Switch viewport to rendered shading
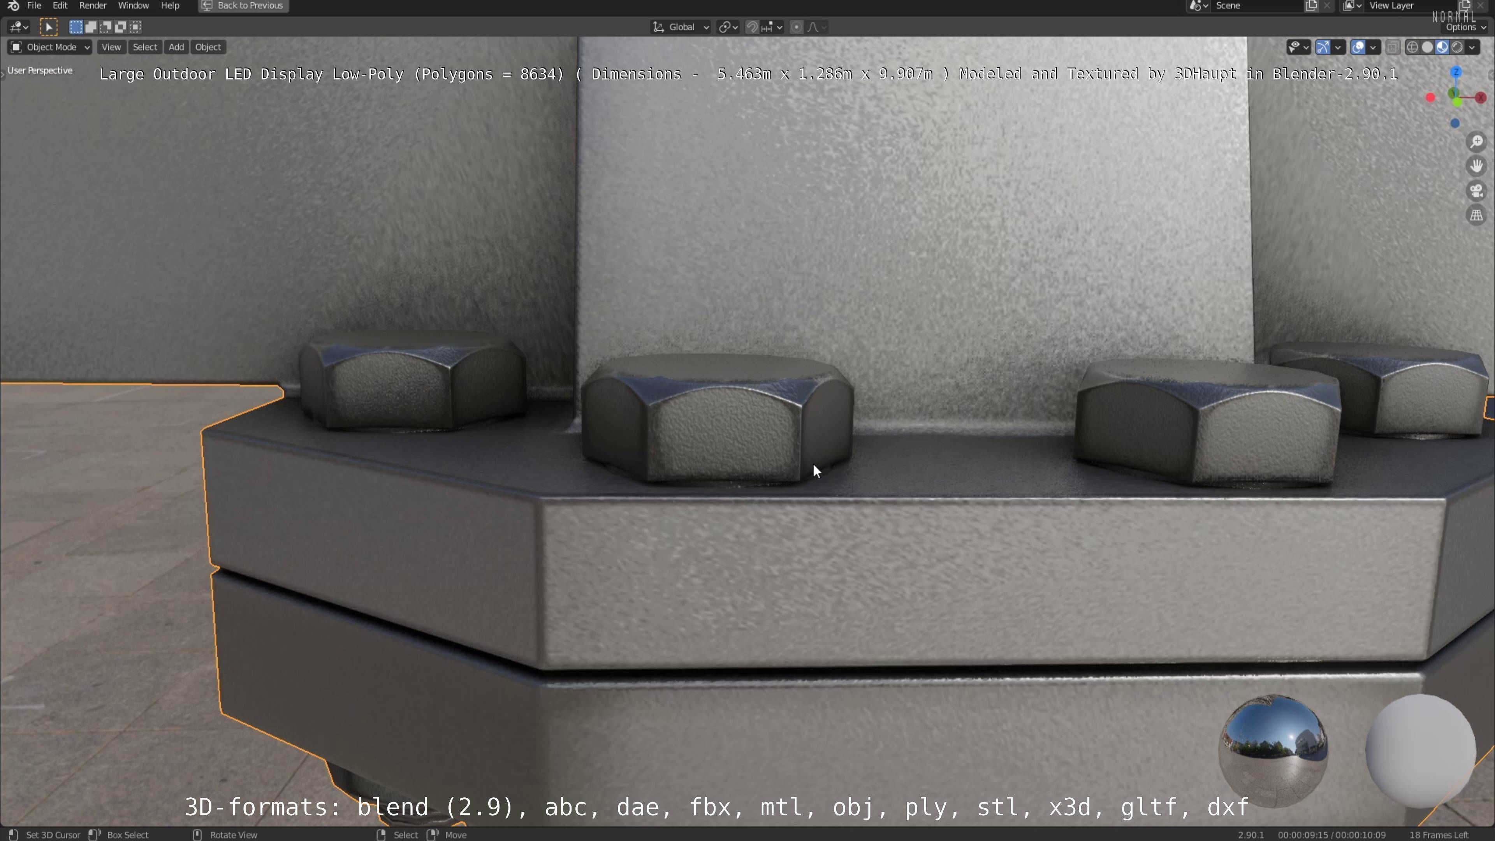Screen dimensions: 1495x841 [x=1457, y=47]
